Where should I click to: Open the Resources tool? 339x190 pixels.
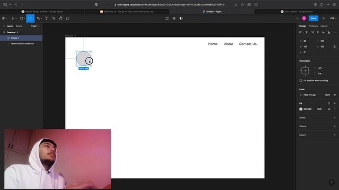click(53, 18)
